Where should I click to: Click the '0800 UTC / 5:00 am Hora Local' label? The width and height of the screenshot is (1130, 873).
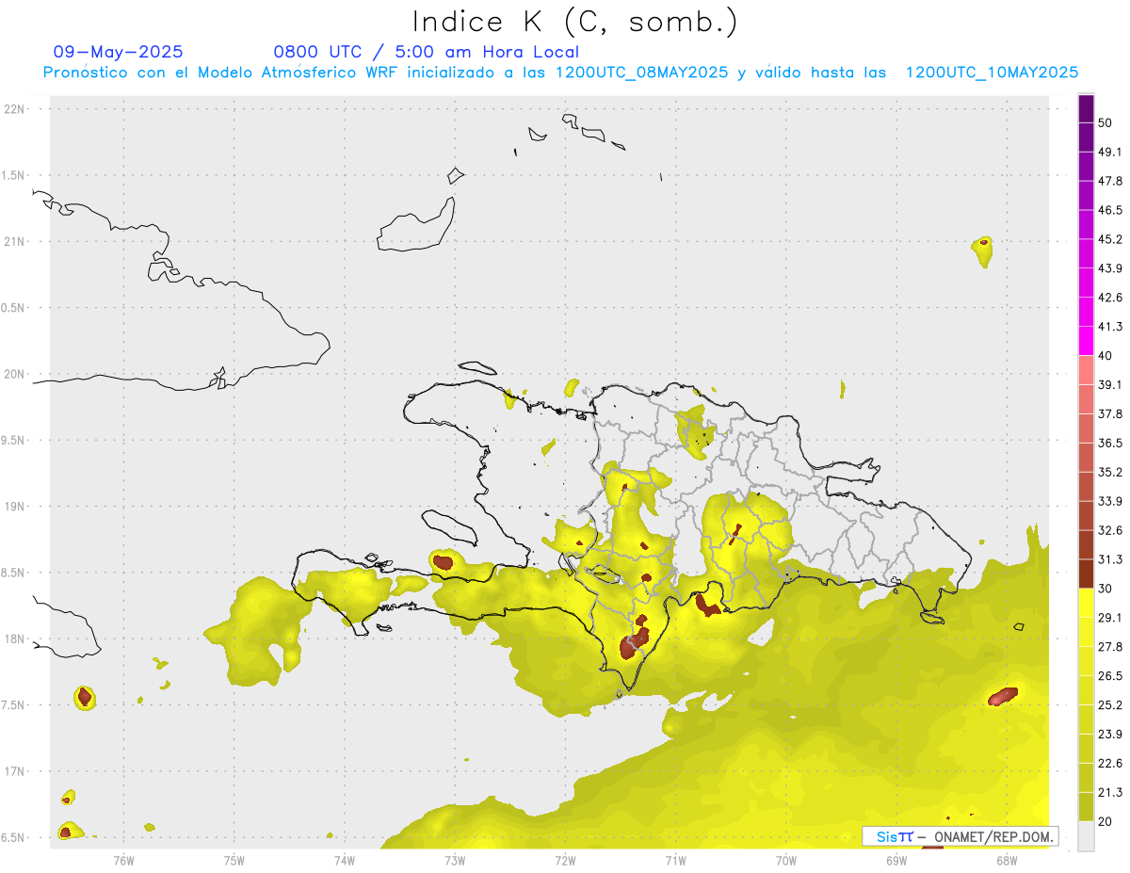click(x=426, y=52)
